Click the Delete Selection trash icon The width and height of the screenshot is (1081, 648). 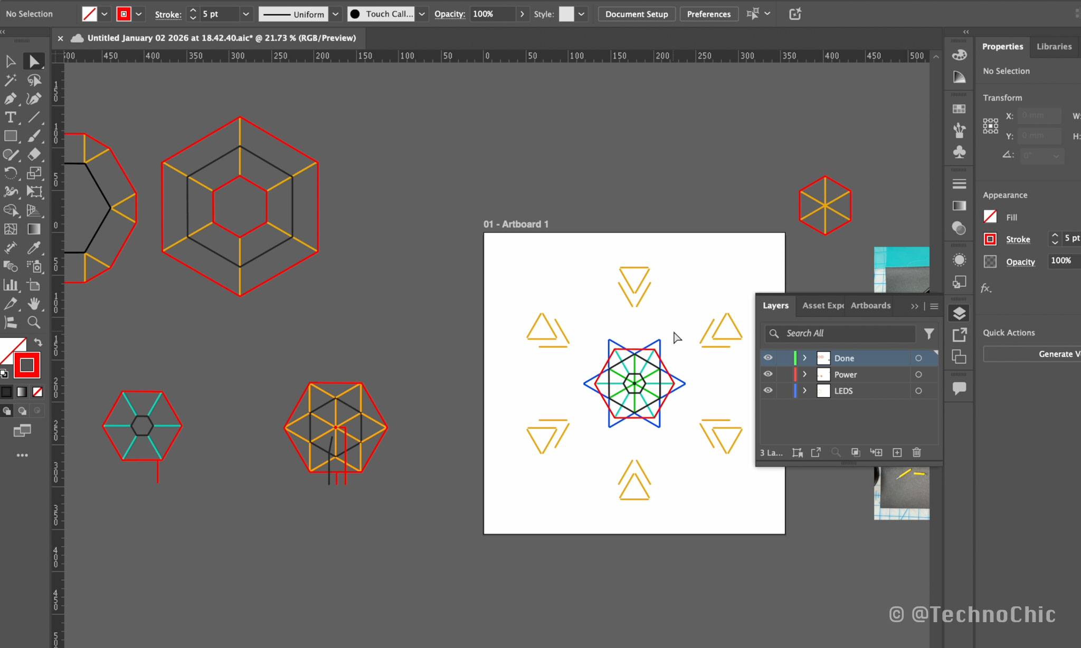click(x=917, y=452)
